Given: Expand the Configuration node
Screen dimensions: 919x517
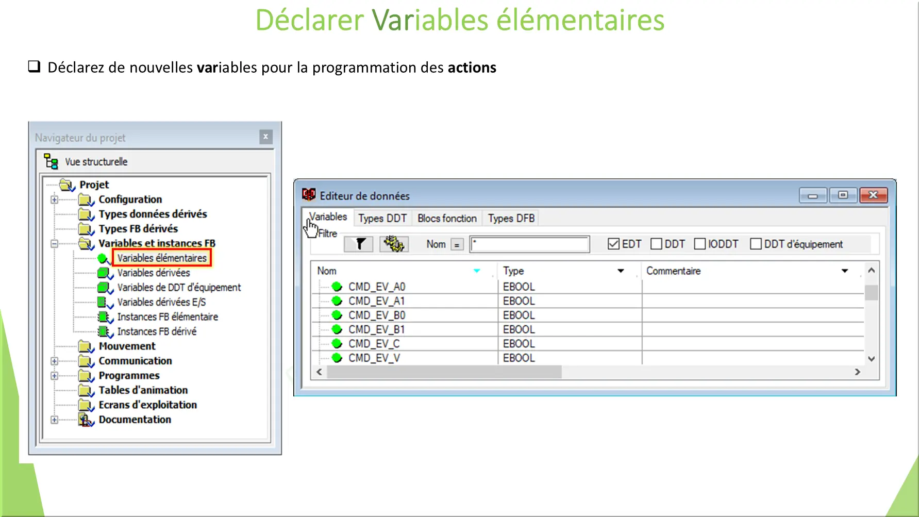Looking at the screenshot, I should pos(54,199).
